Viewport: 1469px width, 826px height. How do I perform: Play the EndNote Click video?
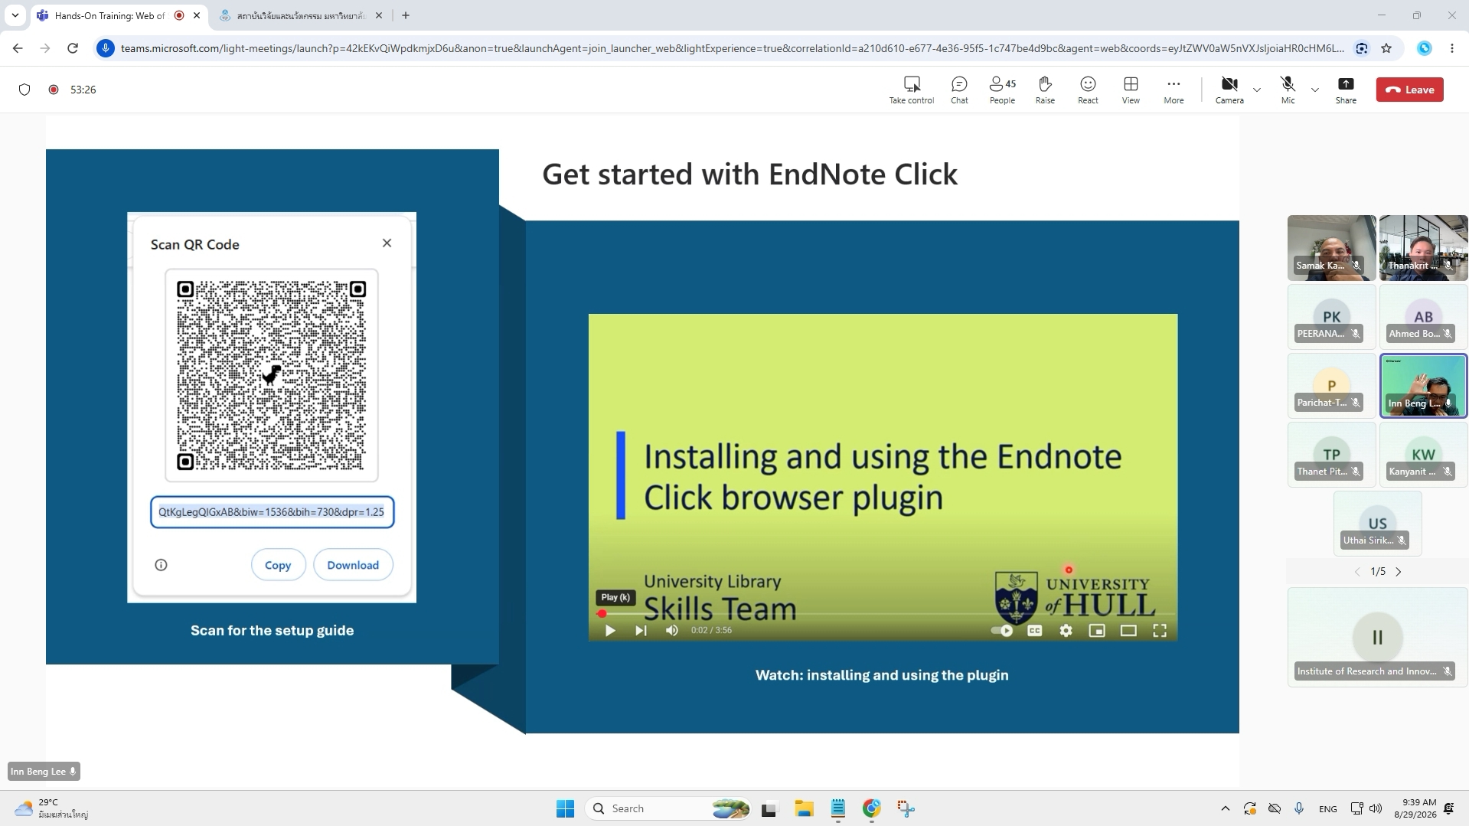click(x=610, y=631)
